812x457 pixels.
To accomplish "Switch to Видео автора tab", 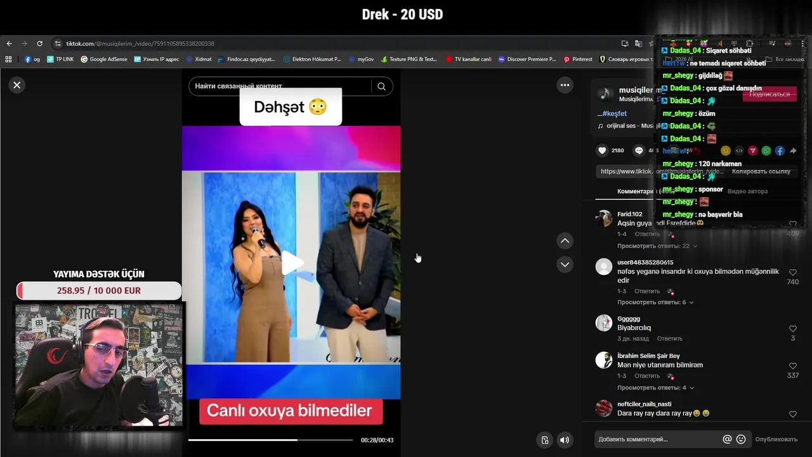I will [747, 191].
